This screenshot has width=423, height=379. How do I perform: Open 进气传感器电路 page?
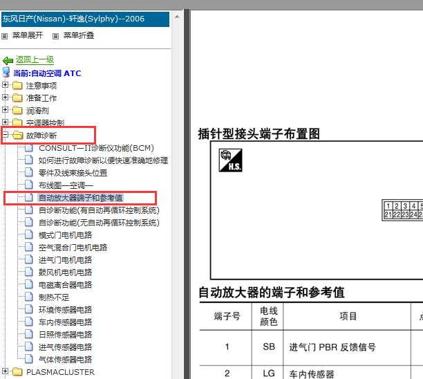(65, 346)
